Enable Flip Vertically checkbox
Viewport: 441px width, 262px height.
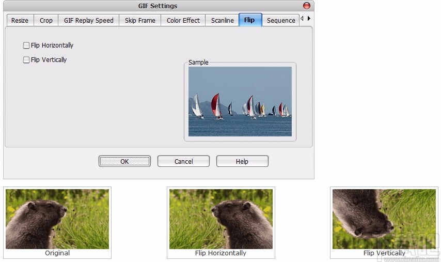tap(26, 59)
